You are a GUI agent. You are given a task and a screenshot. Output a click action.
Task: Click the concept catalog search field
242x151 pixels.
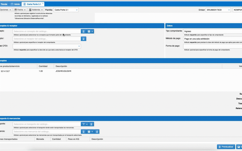point(47,31)
